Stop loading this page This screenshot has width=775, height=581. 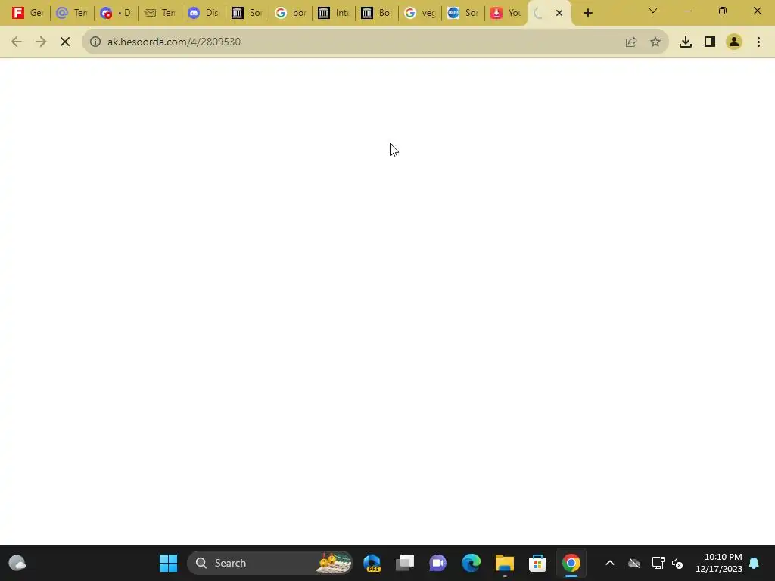click(x=65, y=42)
